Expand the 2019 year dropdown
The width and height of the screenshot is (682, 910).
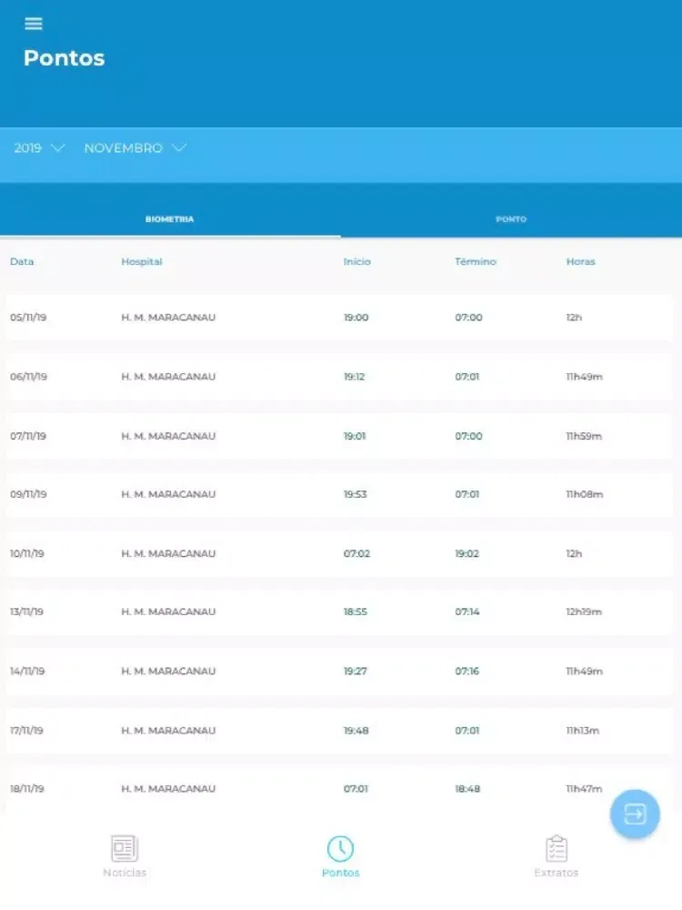39,148
